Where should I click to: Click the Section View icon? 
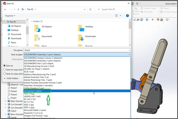click(x=138, y=20)
